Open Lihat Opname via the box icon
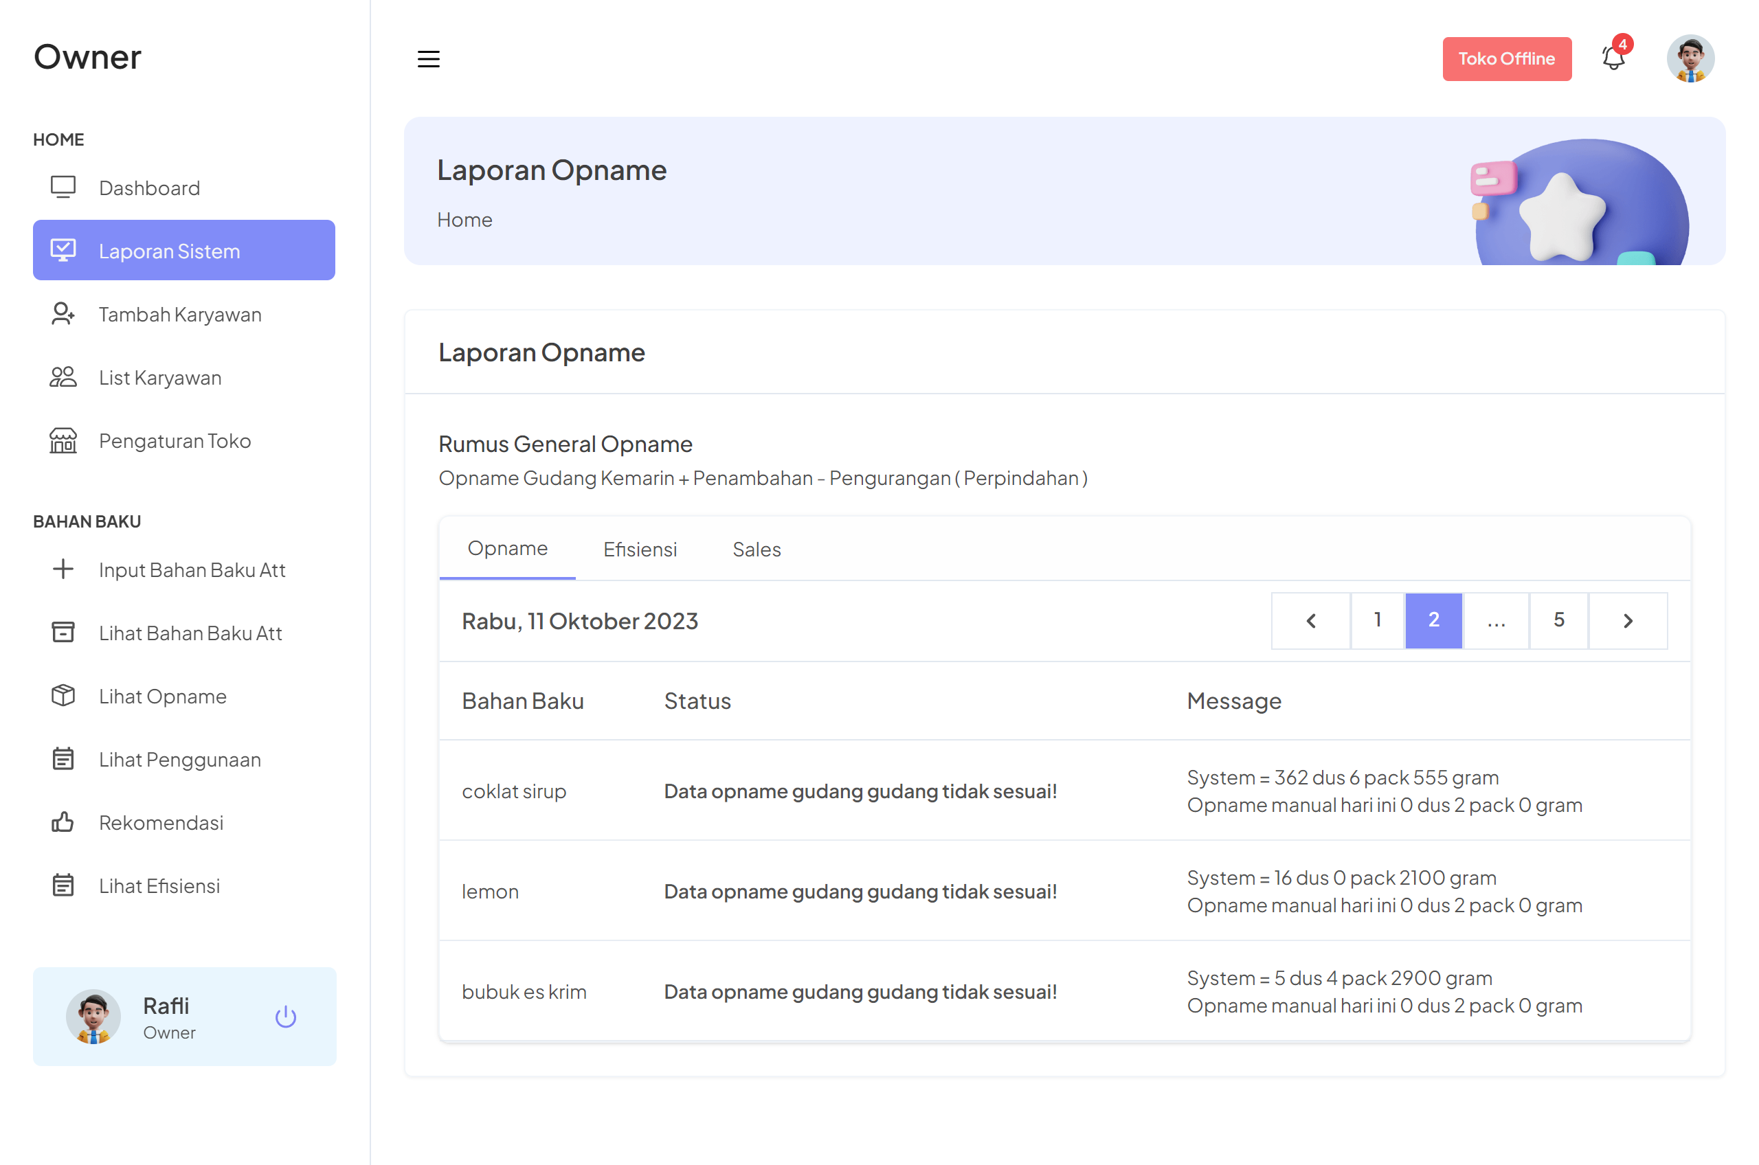 tap(63, 695)
